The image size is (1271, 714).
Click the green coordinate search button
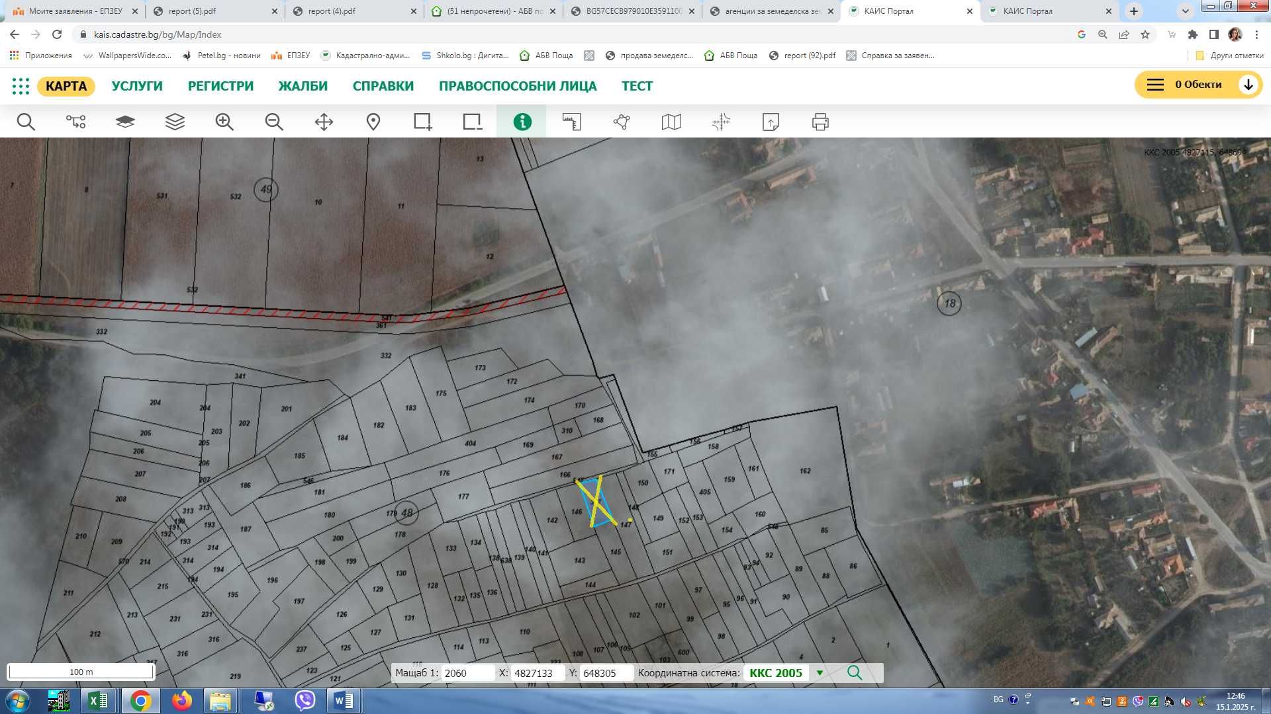tap(855, 673)
